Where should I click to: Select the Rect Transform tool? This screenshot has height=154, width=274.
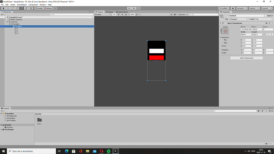[22, 8]
